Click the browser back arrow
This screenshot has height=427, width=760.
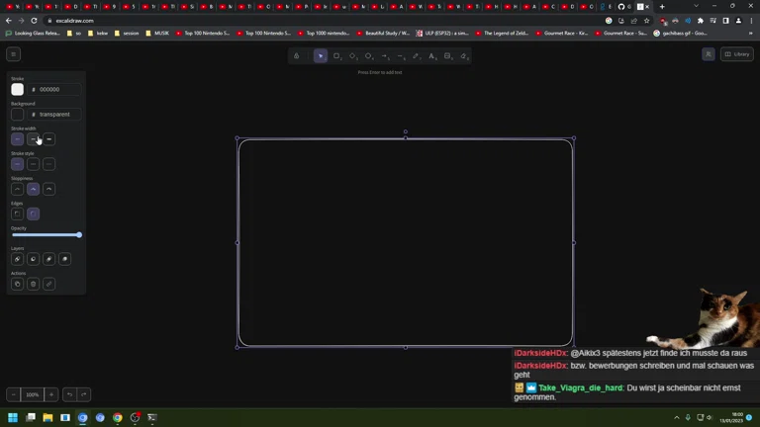click(x=9, y=21)
